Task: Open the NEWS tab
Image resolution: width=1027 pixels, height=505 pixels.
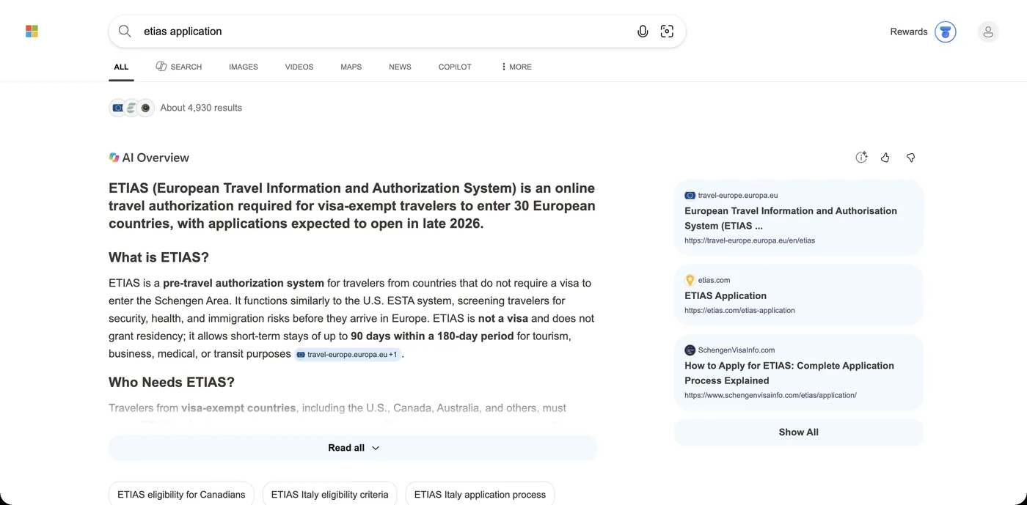Action: click(400, 67)
